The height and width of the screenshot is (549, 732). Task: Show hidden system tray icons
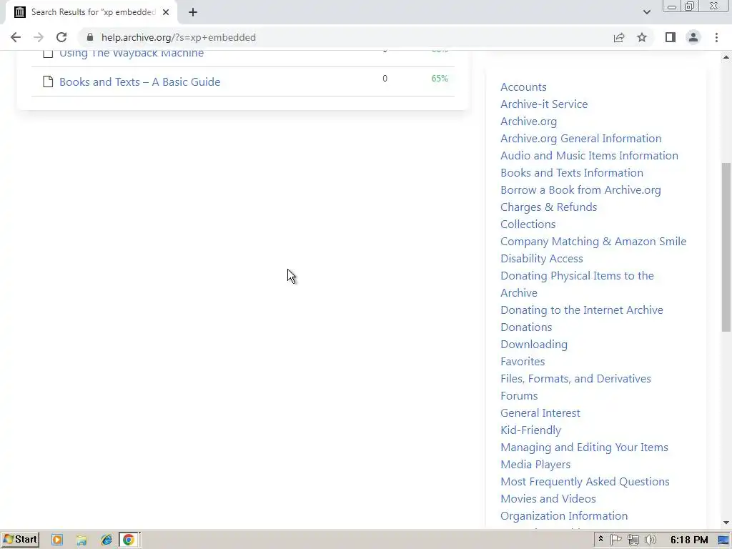point(600,540)
